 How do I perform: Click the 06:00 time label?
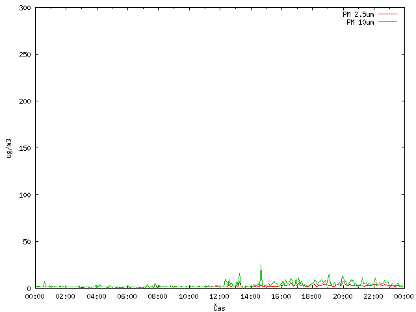[127, 296]
